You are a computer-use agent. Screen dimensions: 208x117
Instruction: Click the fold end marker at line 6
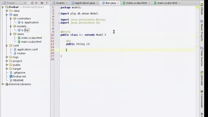click(59, 23)
